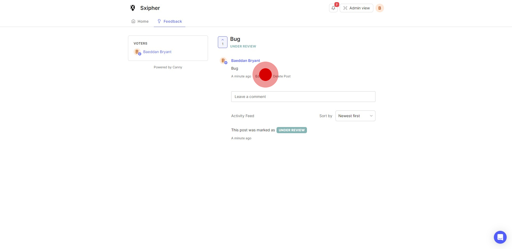Open the chat messenger widget

pyautogui.click(x=500, y=237)
